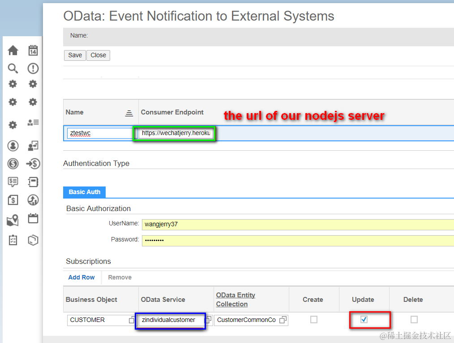454x343 pixels.
Task: Click the UserName field with wangjerry37
Action: 298,224
